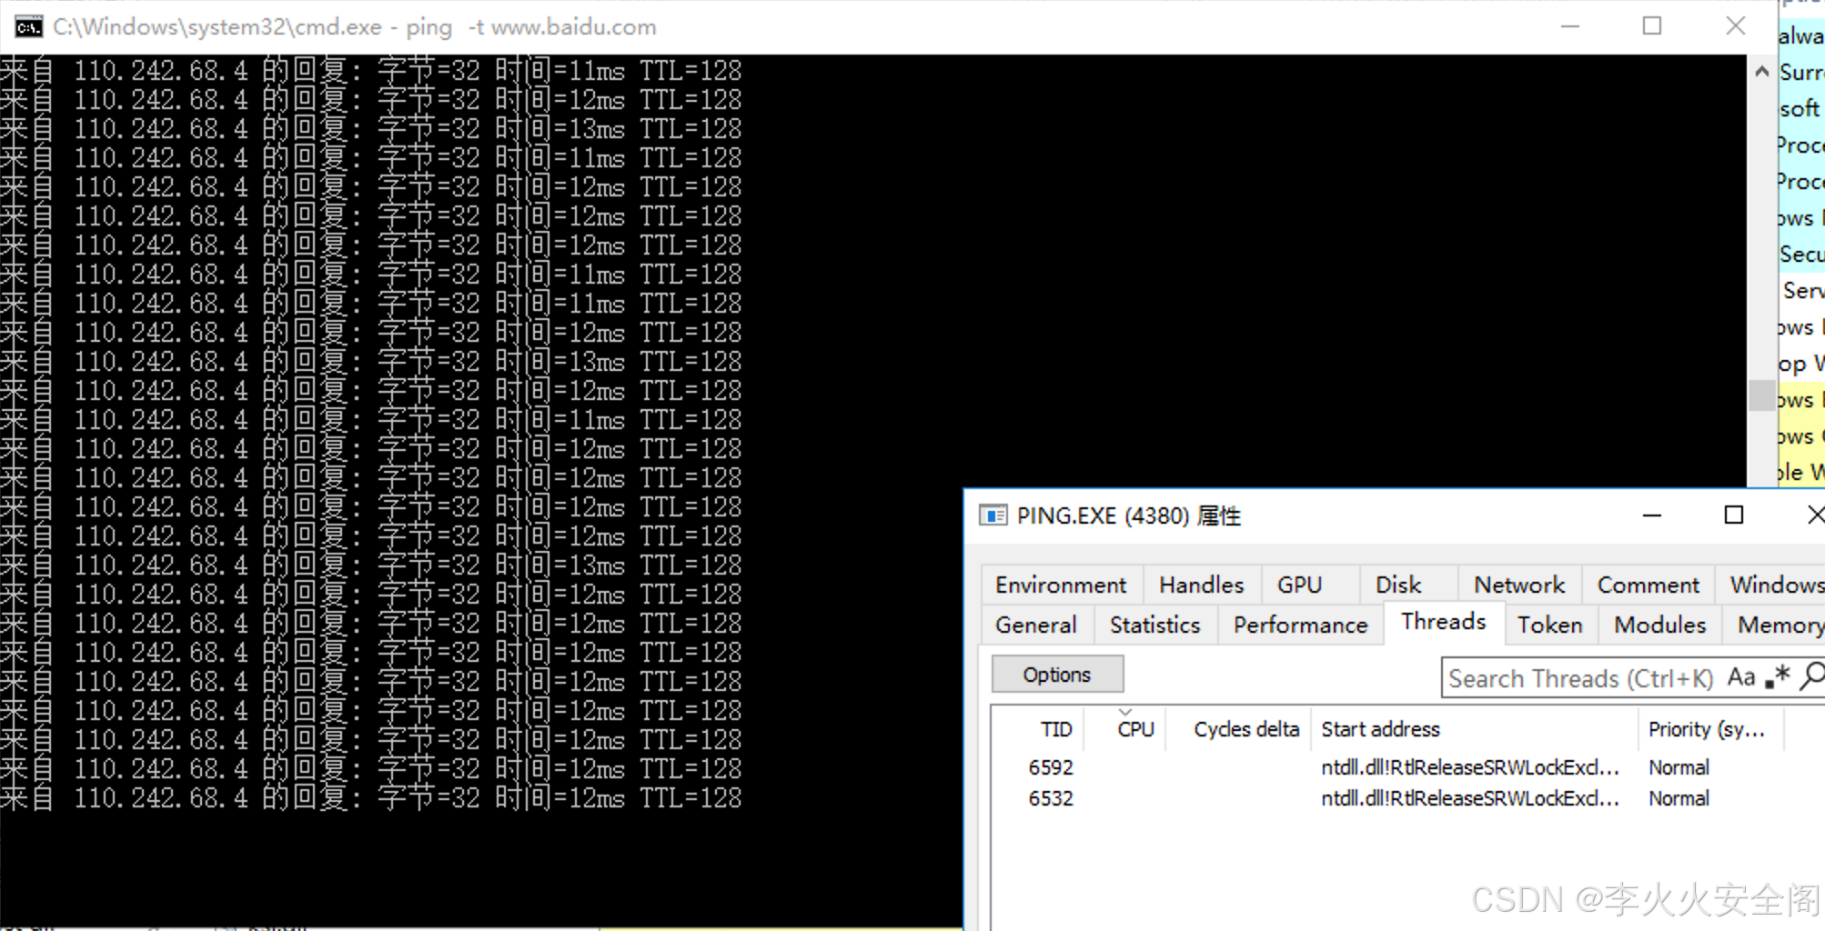Screen dimensions: 1825x931
Task: Click the cmd.exe title bar icon
Action: 28,27
